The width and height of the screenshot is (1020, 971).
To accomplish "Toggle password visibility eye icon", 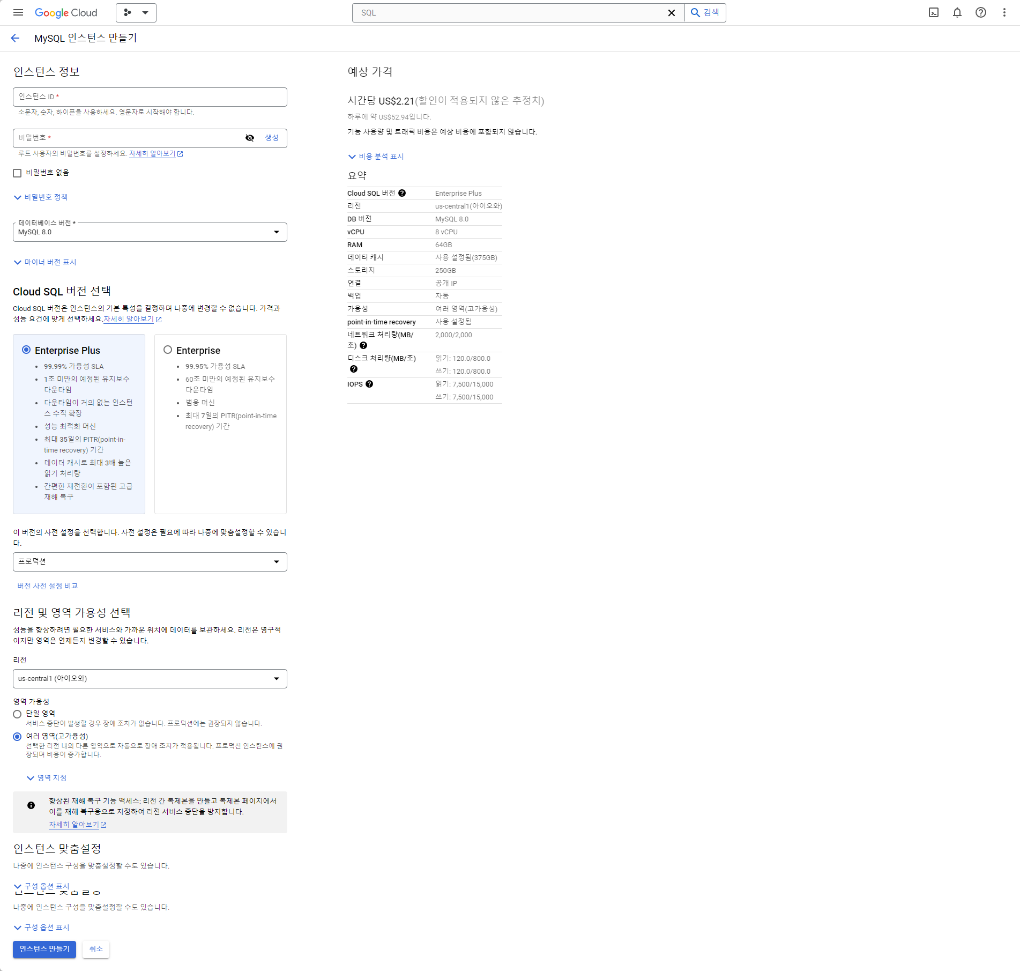I will (250, 138).
